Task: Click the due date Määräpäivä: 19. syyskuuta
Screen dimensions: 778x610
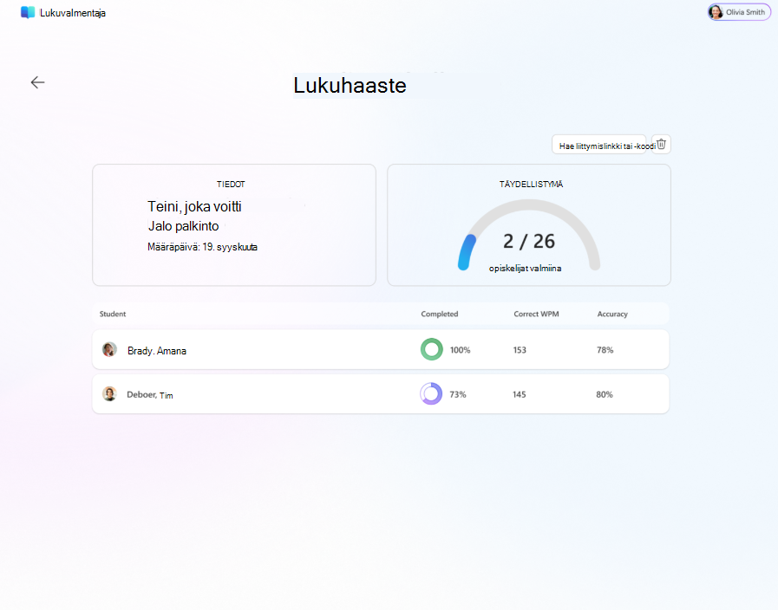Action: click(x=202, y=247)
